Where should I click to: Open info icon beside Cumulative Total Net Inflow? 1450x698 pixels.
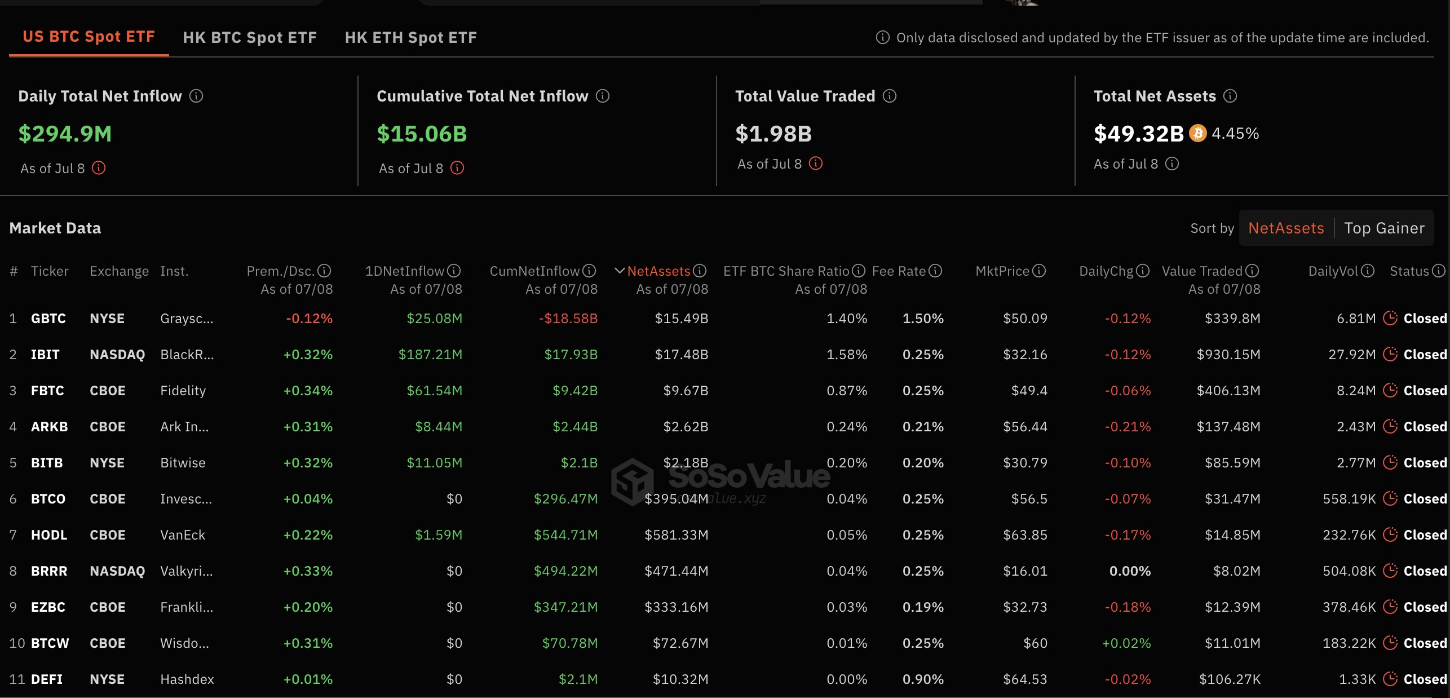(603, 96)
